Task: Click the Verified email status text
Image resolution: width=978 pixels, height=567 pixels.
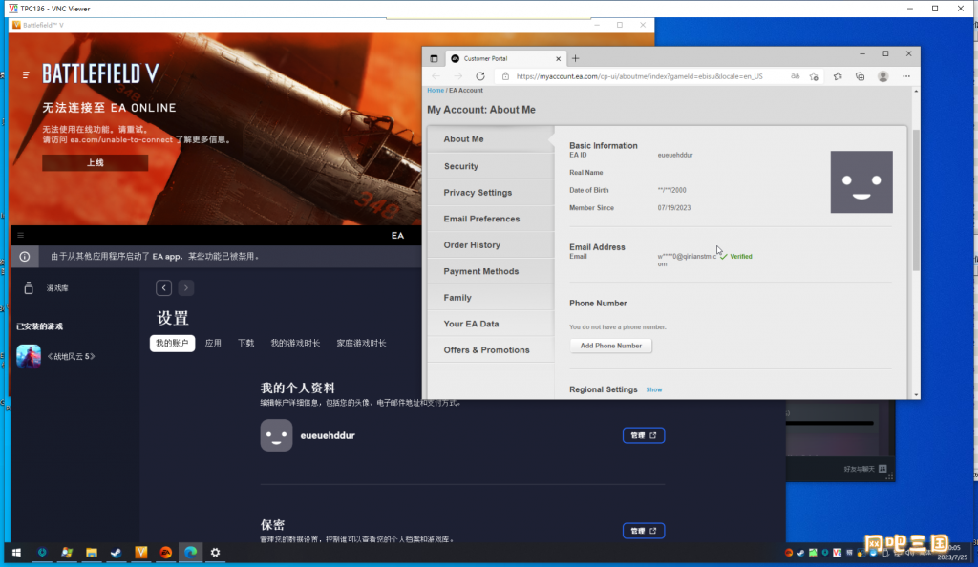Action: (x=741, y=257)
